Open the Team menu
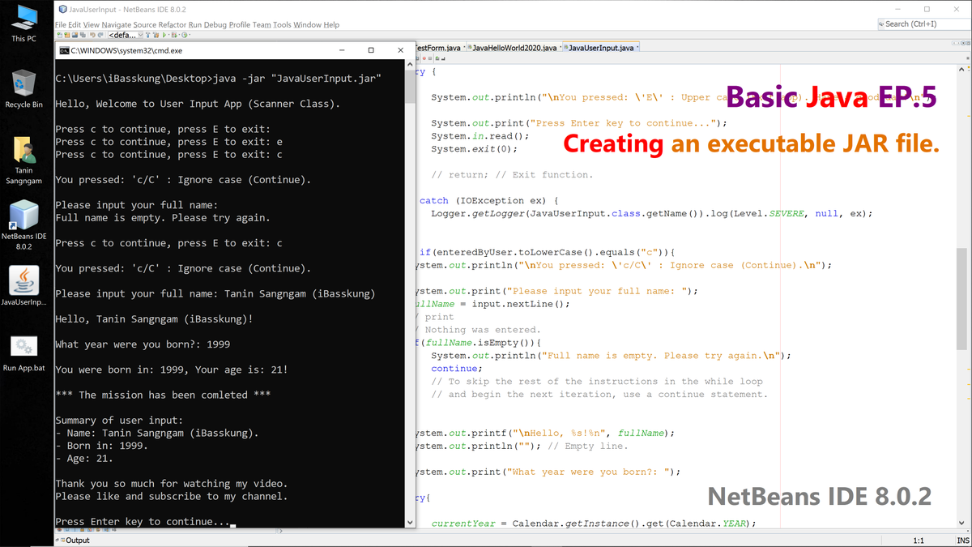Viewport: 972px width, 547px height. coord(262,25)
